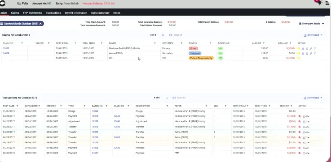331x162 pixels.
Task: Click Clear All above the transactions table
Action: [179, 98]
